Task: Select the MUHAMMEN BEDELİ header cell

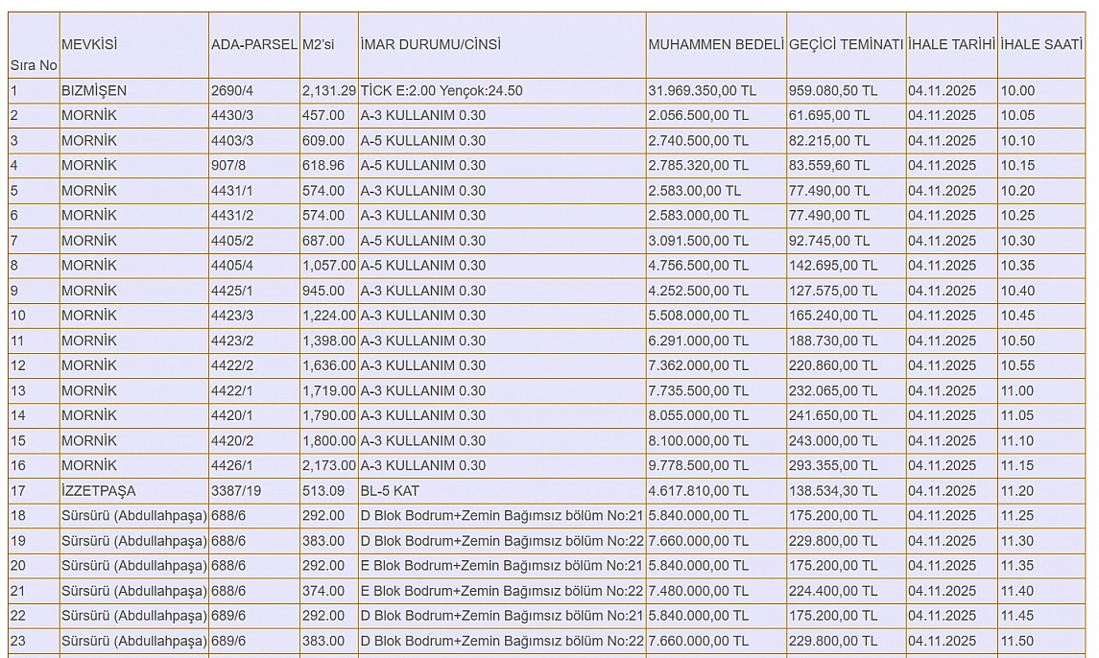Action: click(716, 44)
